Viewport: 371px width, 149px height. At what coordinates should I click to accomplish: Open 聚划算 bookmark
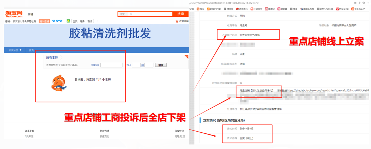tap(283, 9)
